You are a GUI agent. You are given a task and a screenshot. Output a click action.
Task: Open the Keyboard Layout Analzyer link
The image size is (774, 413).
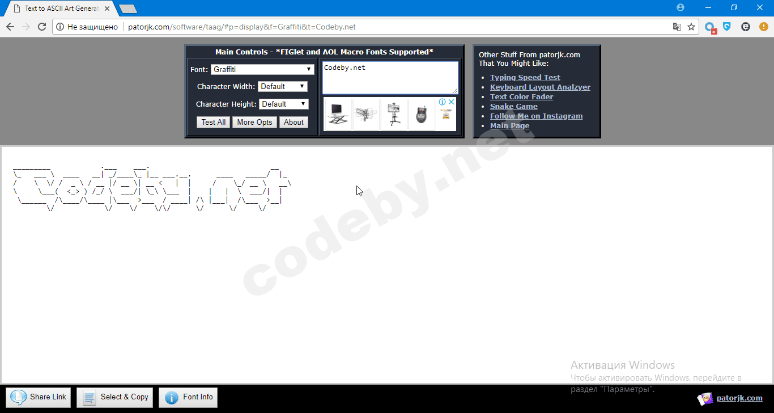(540, 87)
